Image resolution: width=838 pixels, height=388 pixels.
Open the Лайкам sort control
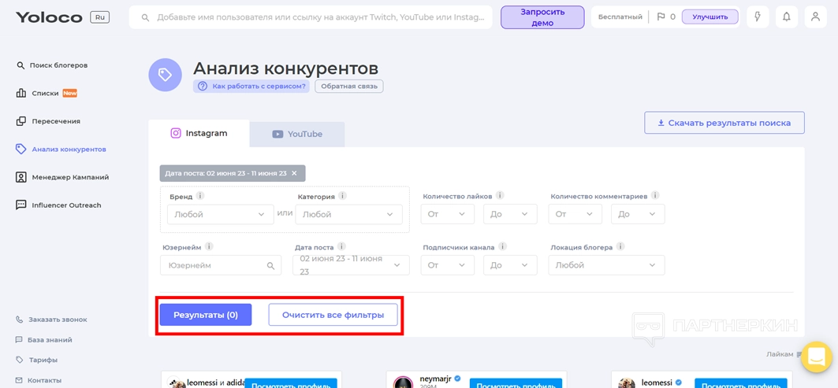[784, 354]
